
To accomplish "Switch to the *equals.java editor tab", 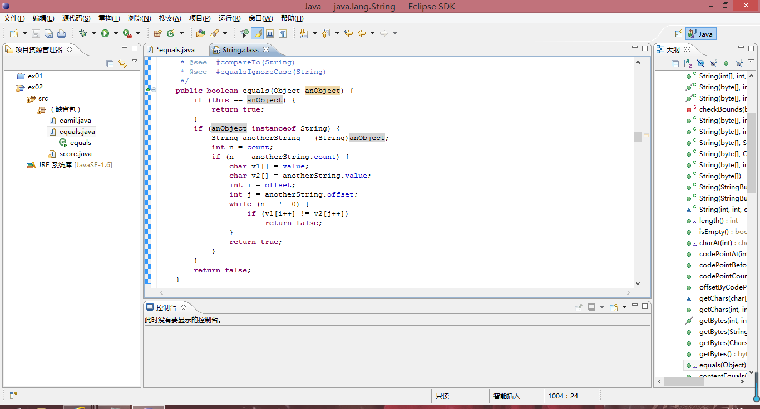I will tap(175, 50).
